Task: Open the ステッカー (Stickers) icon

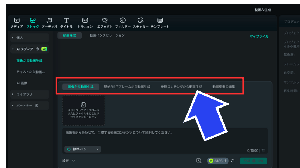Action: pos(141,21)
